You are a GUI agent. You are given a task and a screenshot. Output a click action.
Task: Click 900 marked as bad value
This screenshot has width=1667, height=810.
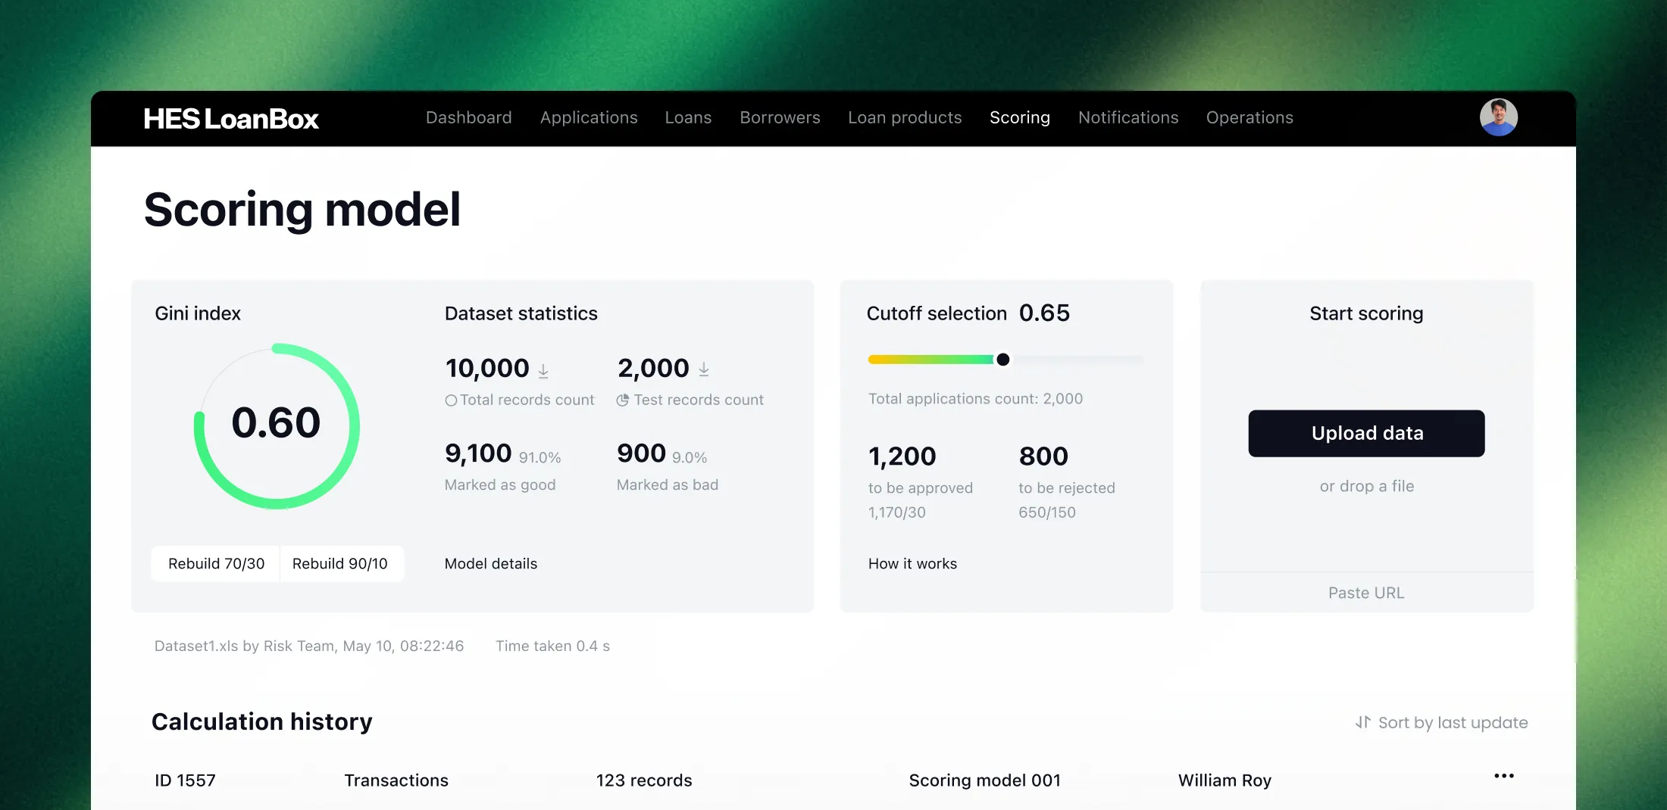point(641,453)
